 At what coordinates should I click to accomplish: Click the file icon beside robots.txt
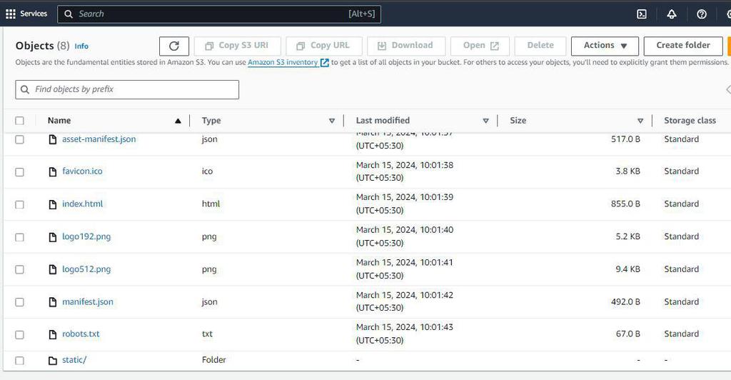tap(53, 334)
